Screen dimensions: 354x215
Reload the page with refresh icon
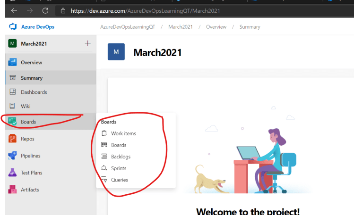(x=45, y=10)
